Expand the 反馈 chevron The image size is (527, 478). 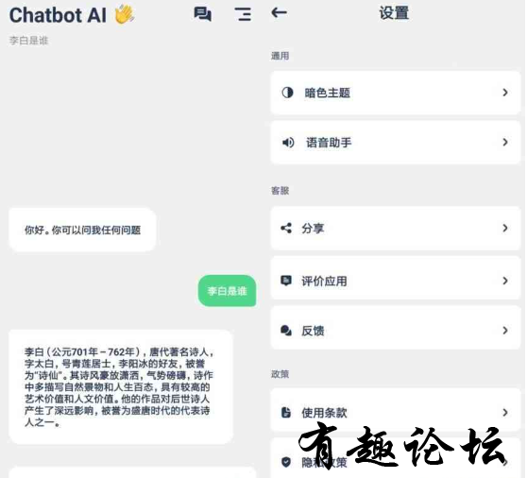click(x=505, y=331)
